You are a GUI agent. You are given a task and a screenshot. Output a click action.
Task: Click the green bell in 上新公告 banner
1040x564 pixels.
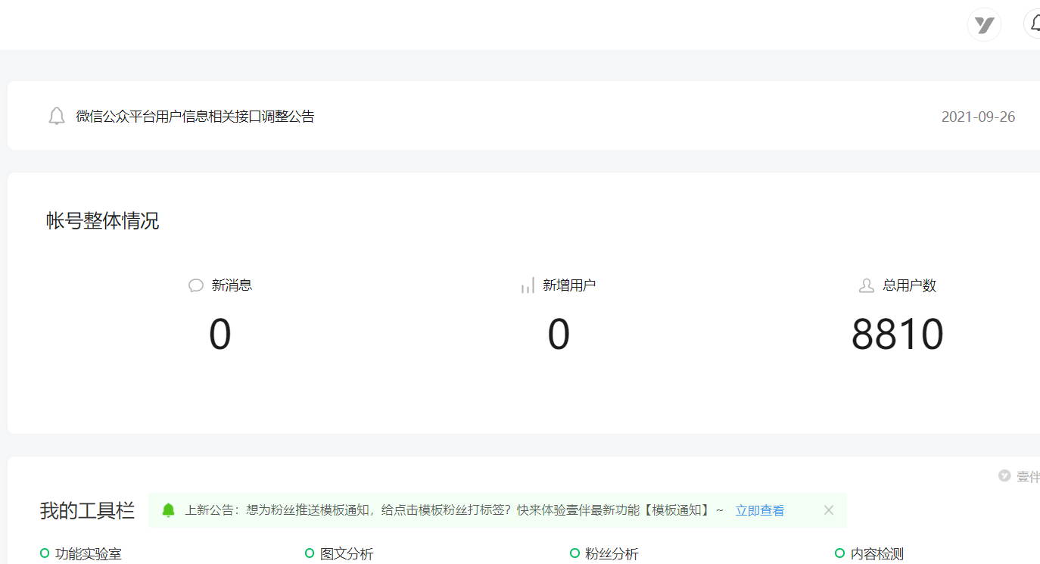169,510
